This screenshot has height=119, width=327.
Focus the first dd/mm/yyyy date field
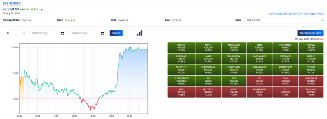tap(48, 33)
